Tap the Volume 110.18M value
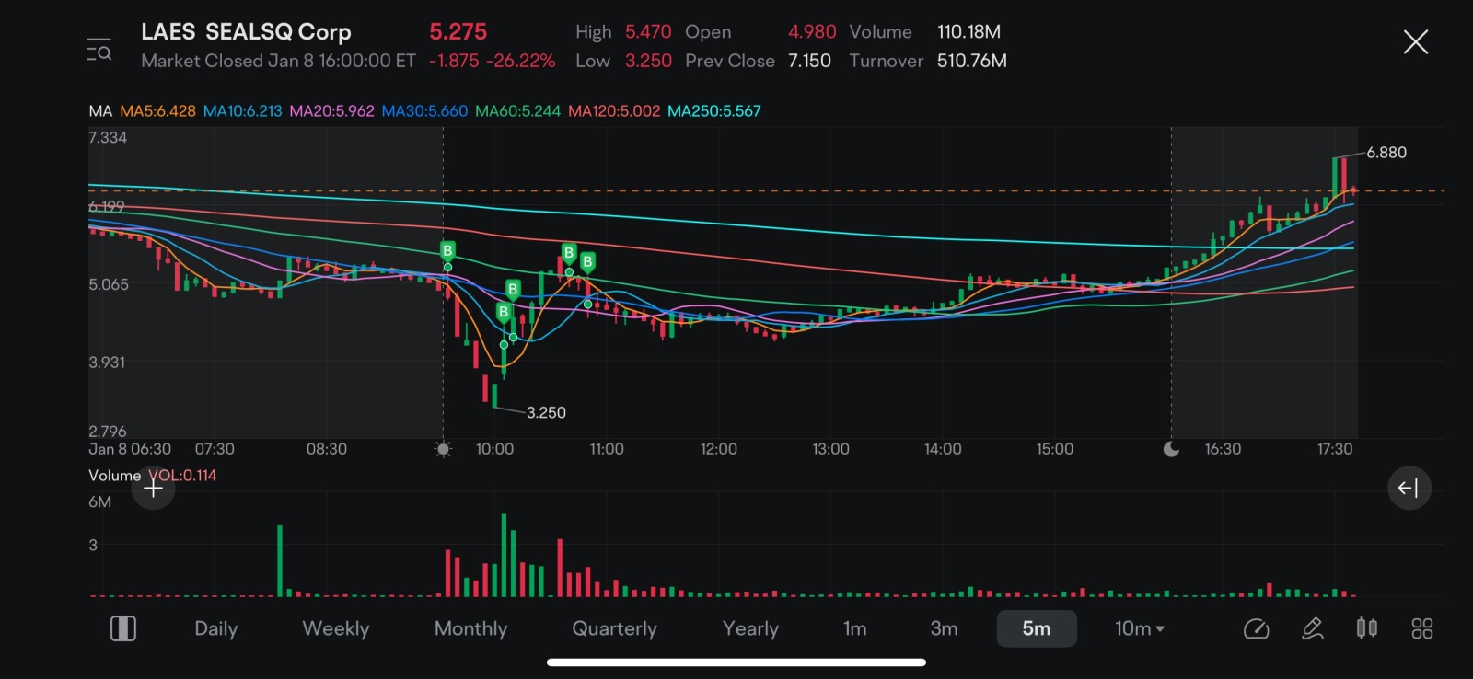This screenshot has width=1473, height=679. click(x=968, y=32)
